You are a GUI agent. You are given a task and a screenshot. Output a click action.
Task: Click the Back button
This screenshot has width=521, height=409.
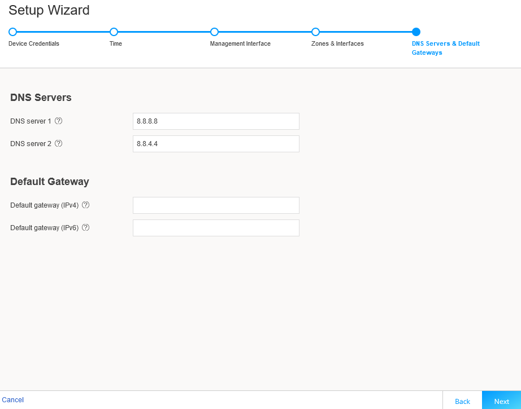tap(462, 401)
